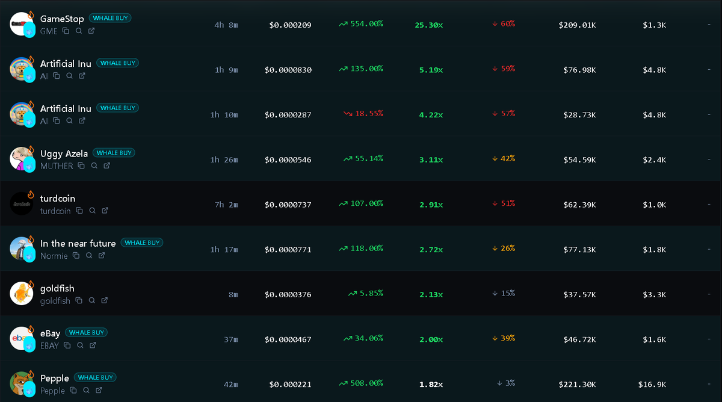This screenshot has height=402, width=722.
Task: Search for the turdcoin token
Action: (92, 211)
